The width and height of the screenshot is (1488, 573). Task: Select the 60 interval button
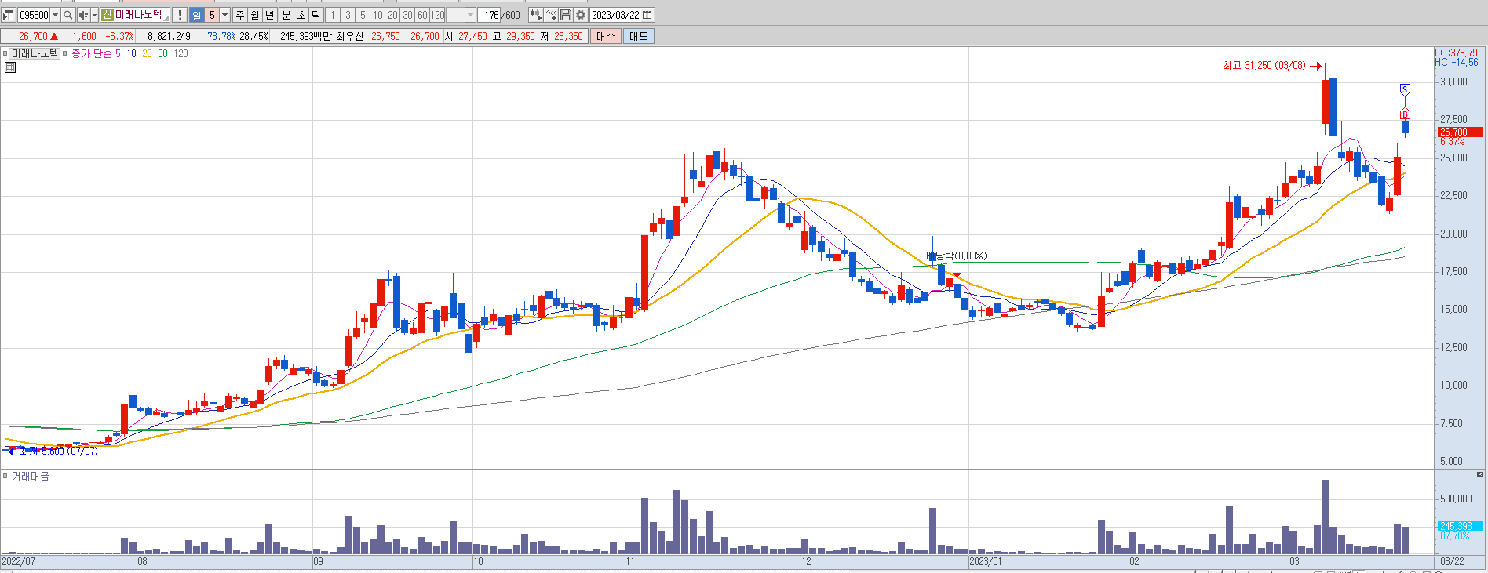pyautogui.click(x=422, y=15)
